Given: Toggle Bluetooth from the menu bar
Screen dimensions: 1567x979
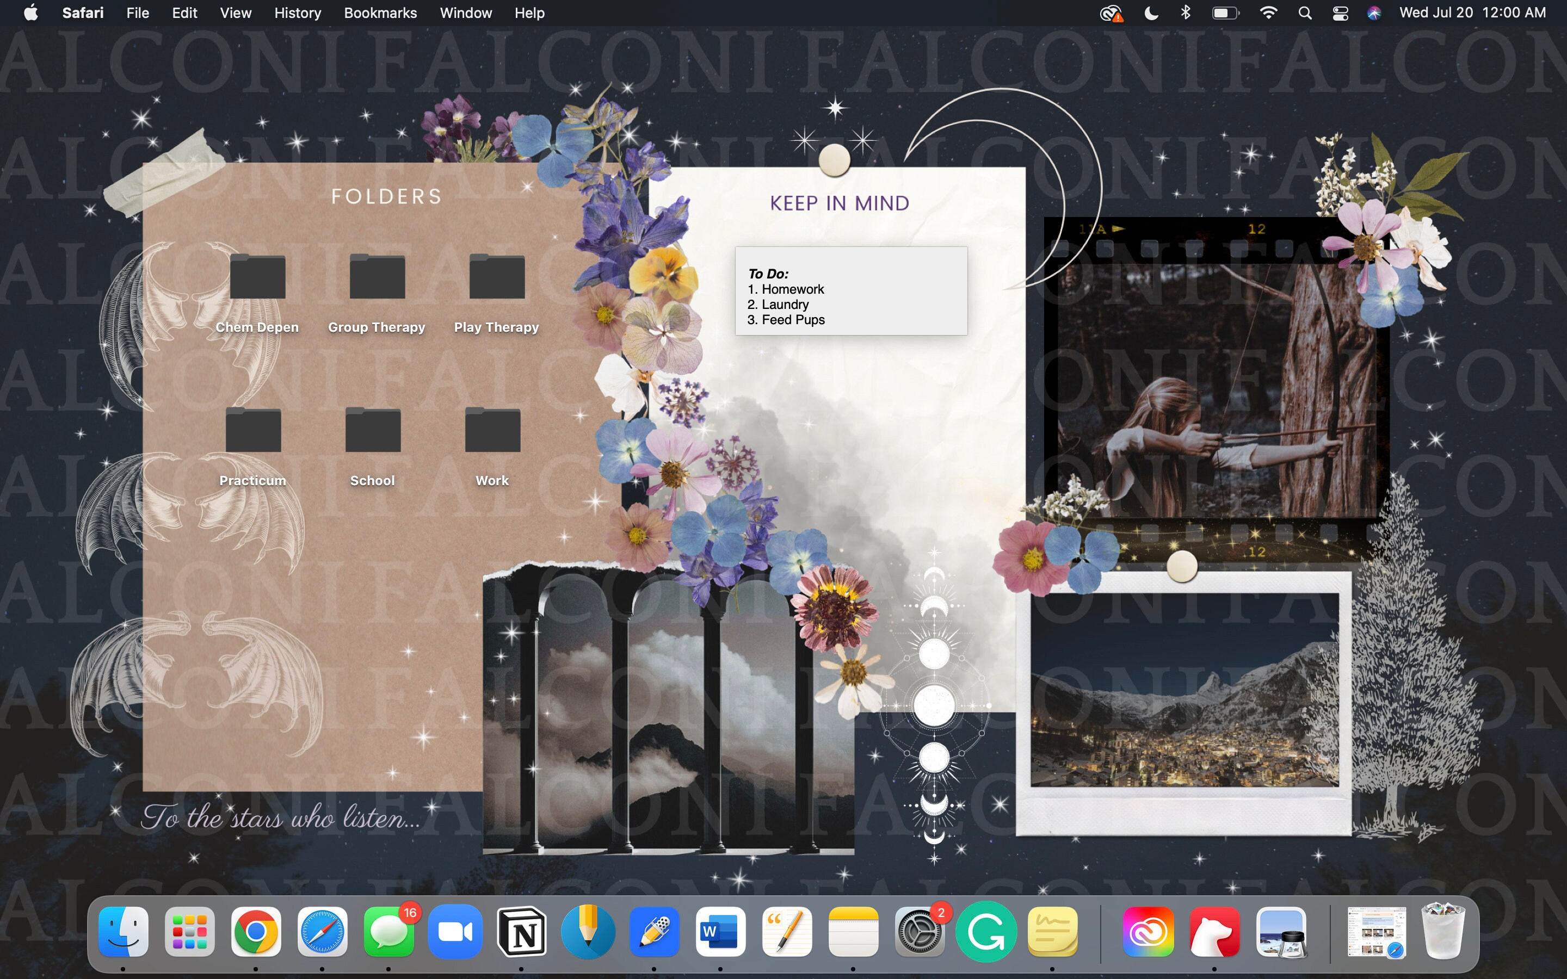Looking at the screenshot, I should (x=1187, y=13).
